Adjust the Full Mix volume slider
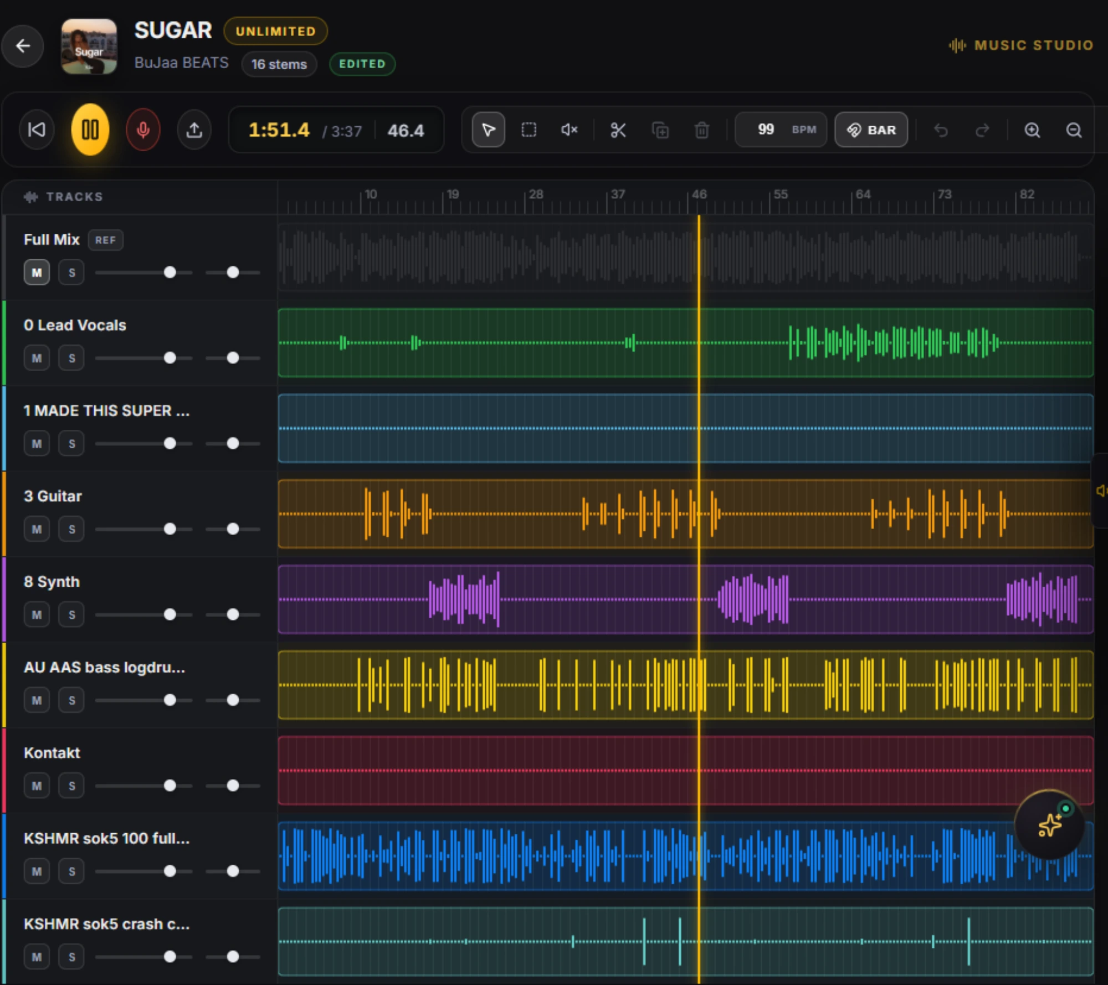 click(x=144, y=273)
